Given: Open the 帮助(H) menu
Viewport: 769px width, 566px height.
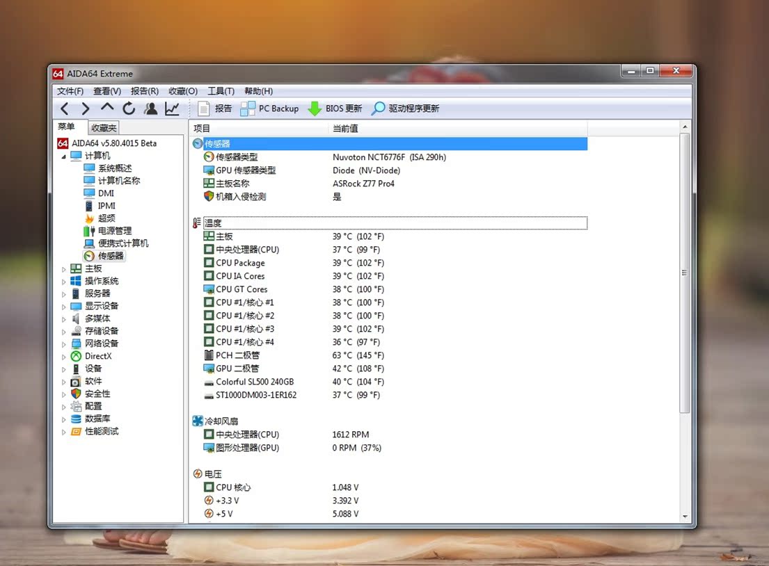Looking at the screenshot, I should (258, 91).
